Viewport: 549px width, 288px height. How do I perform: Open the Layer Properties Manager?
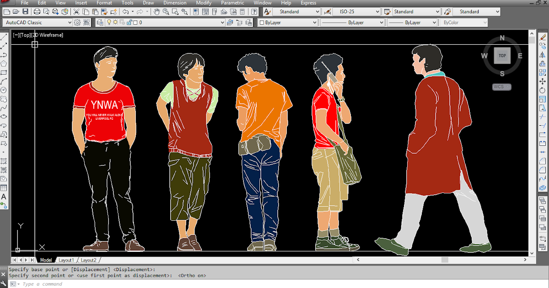pyautogui.click(x=100, y=22)
